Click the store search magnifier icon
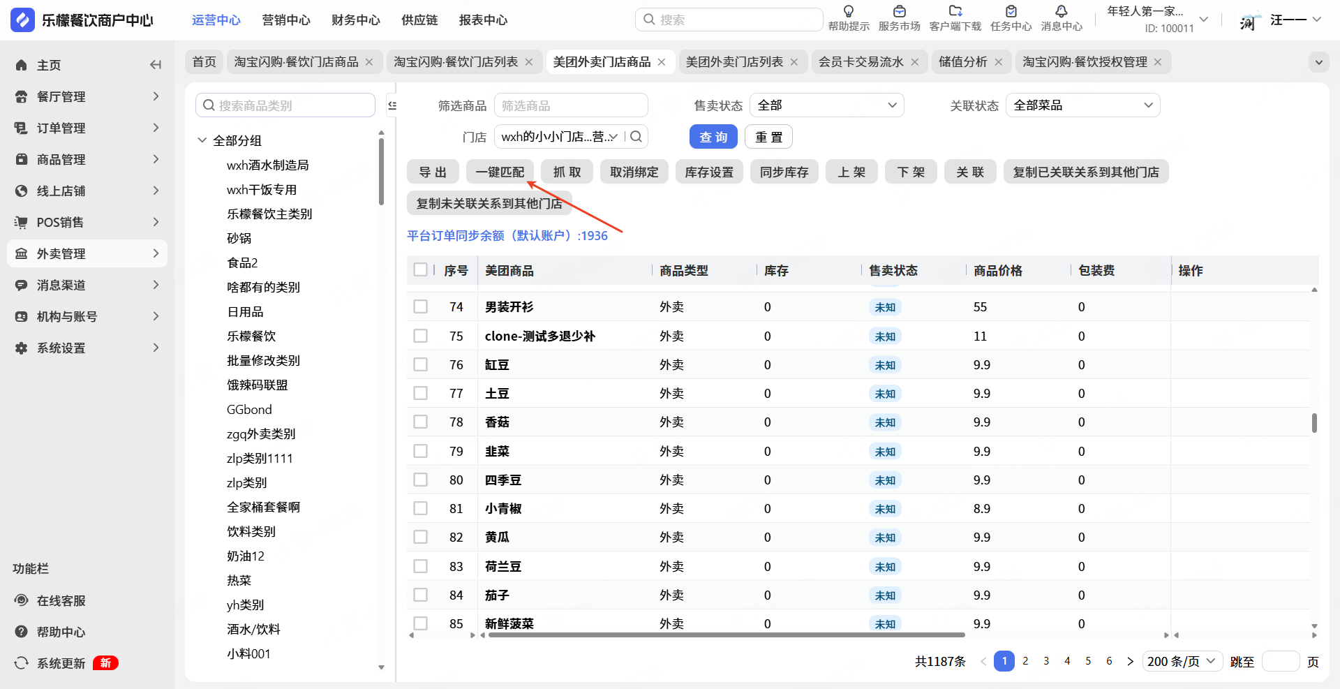The image size is (1340, 689). 636,137
